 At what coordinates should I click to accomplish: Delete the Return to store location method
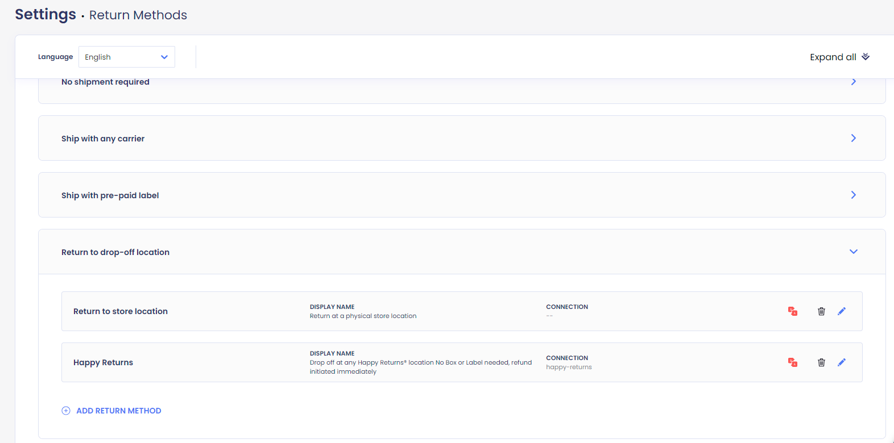click(x=821, y=311)
